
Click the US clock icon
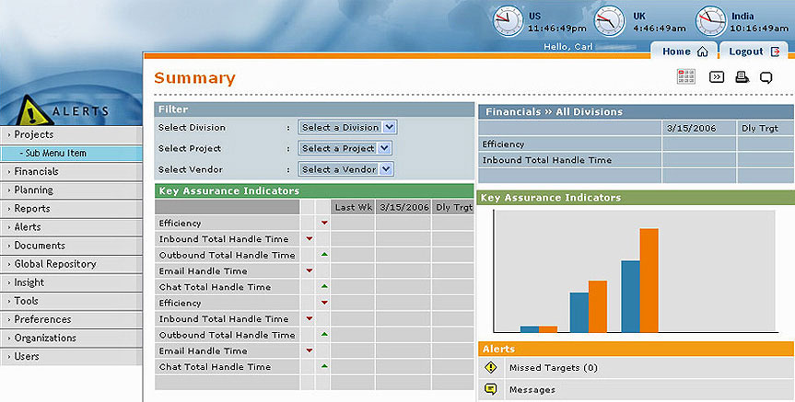coord(507,20)
